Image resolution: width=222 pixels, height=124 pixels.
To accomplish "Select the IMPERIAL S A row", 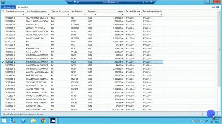I will tap(84, 24).
